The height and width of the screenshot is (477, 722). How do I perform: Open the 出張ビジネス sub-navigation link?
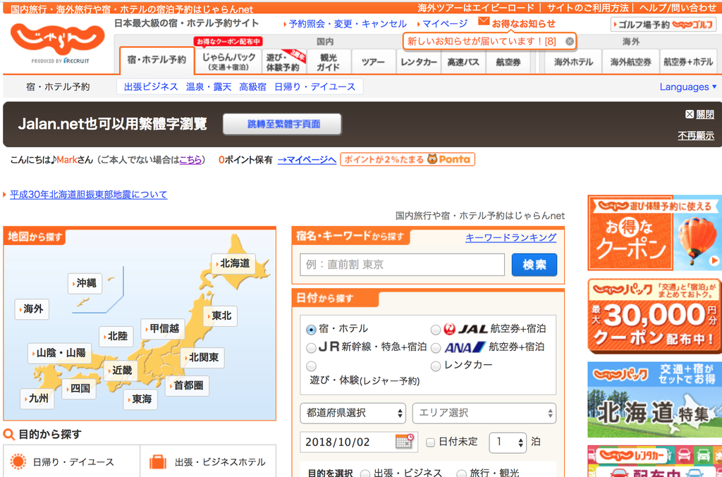(x=151, y=87)
